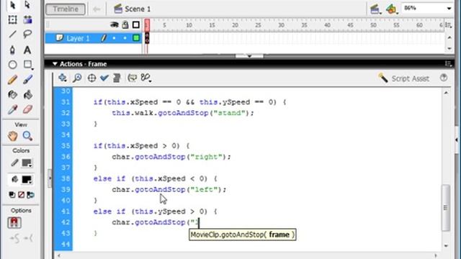This screenshot has width=461, height=259.
Task: Collapse the Actions - Frame panel
Action: point(55,64)
